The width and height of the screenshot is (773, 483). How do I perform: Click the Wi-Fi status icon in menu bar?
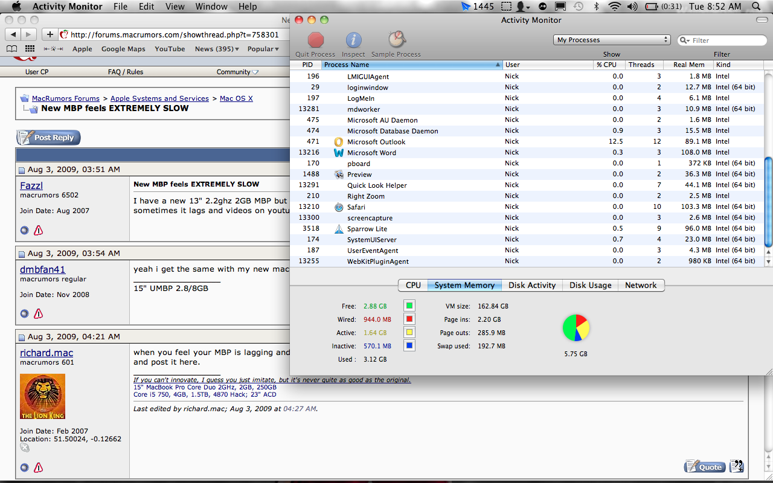(615, 7)
